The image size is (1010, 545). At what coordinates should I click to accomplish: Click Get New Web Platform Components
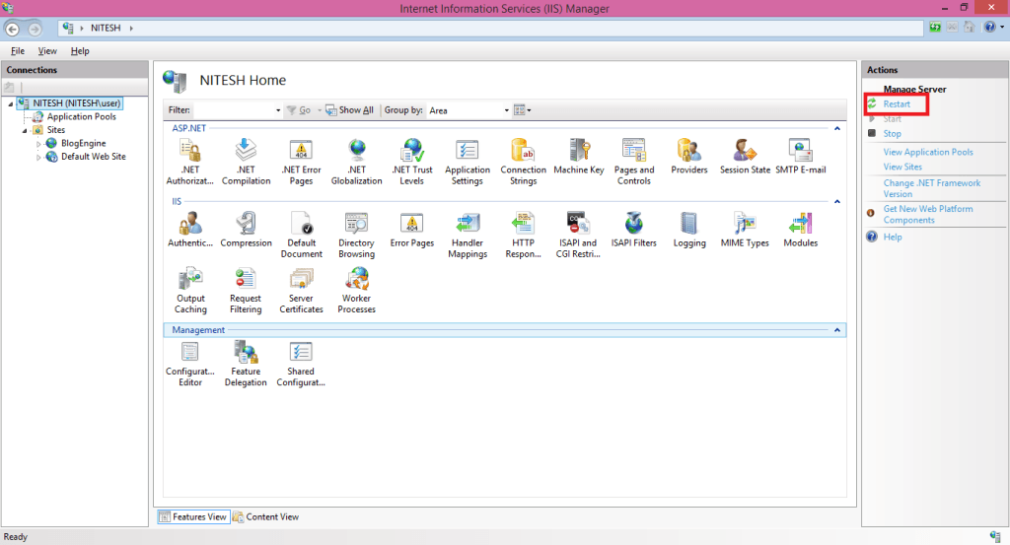[927, 214]
